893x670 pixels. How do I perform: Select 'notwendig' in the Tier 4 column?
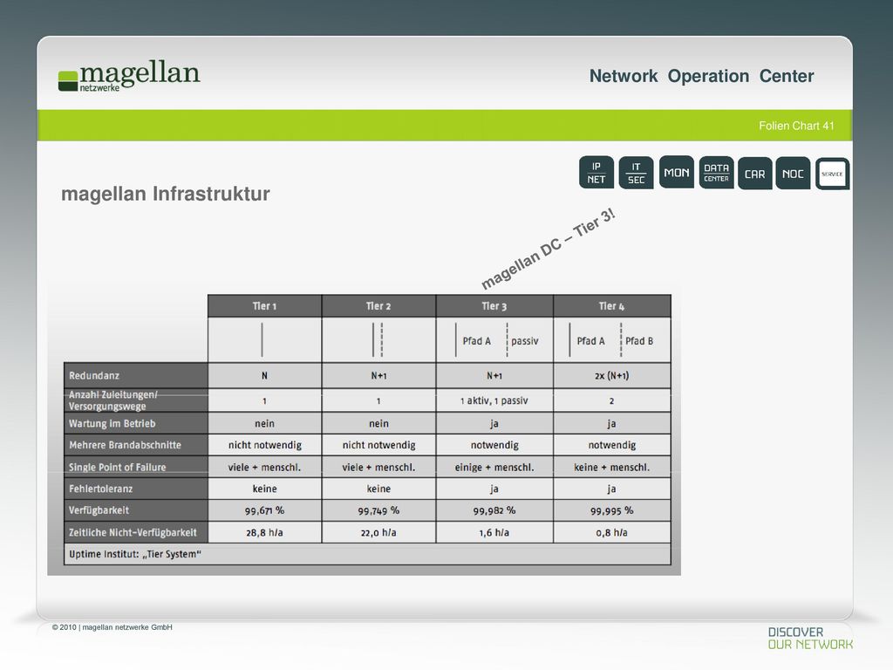click(x=611, y=445)
